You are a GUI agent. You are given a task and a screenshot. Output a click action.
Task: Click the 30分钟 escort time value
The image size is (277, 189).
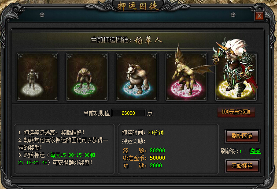click(x=155, y=132)
